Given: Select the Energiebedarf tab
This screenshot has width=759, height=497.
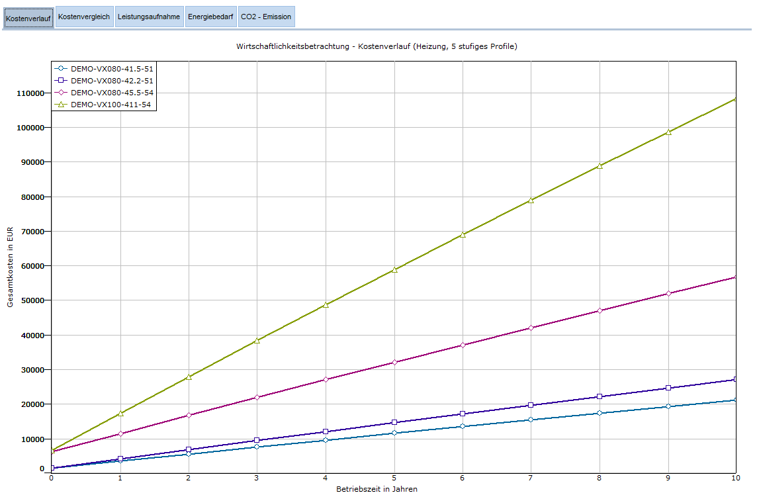Looking at the screenshot, I should [x=210, y=17].
